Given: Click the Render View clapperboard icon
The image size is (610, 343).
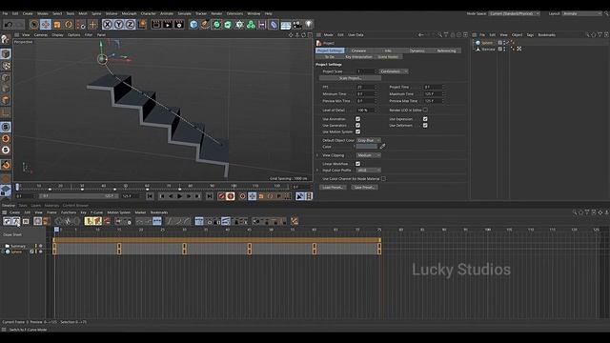Looking at the screenshot, I should [156, 25].
